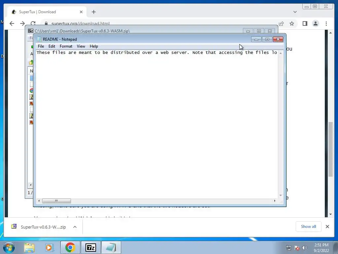Maximize the README Notepad window
The image size is (338, 254).
click(267, 39)
